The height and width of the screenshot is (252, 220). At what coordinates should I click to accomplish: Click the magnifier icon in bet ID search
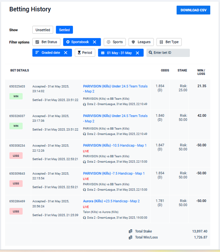coord(150,53)
